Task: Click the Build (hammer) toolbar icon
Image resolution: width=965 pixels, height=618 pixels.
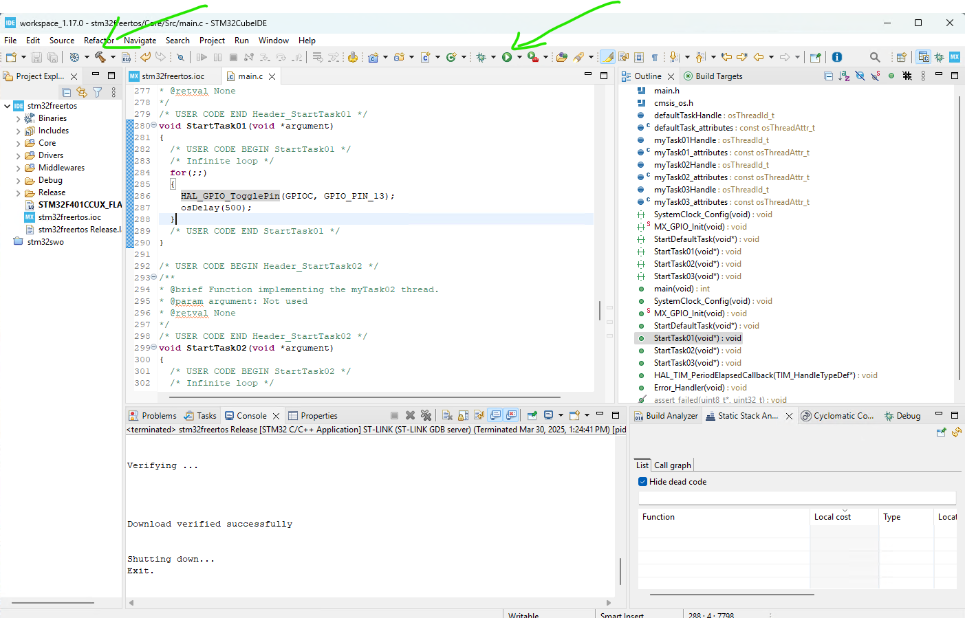Action: pyautogui.click(x=100, y=57)
